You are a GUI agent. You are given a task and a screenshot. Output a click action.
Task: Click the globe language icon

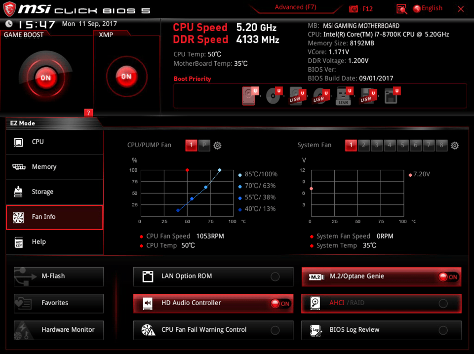click(x=417, y=8)
